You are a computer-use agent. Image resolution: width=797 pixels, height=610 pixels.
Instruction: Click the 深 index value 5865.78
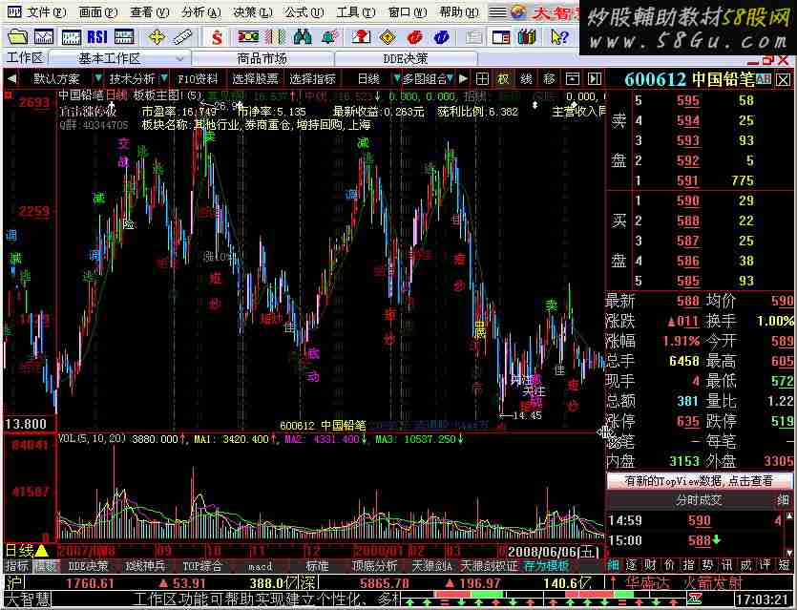385,583
